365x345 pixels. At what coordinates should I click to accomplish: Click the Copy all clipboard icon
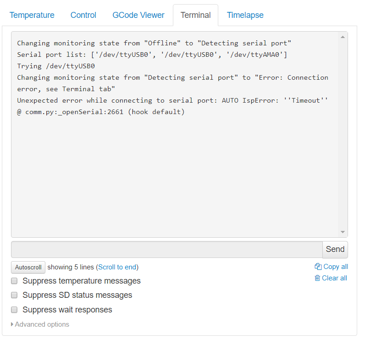click(x=318, y=266)
